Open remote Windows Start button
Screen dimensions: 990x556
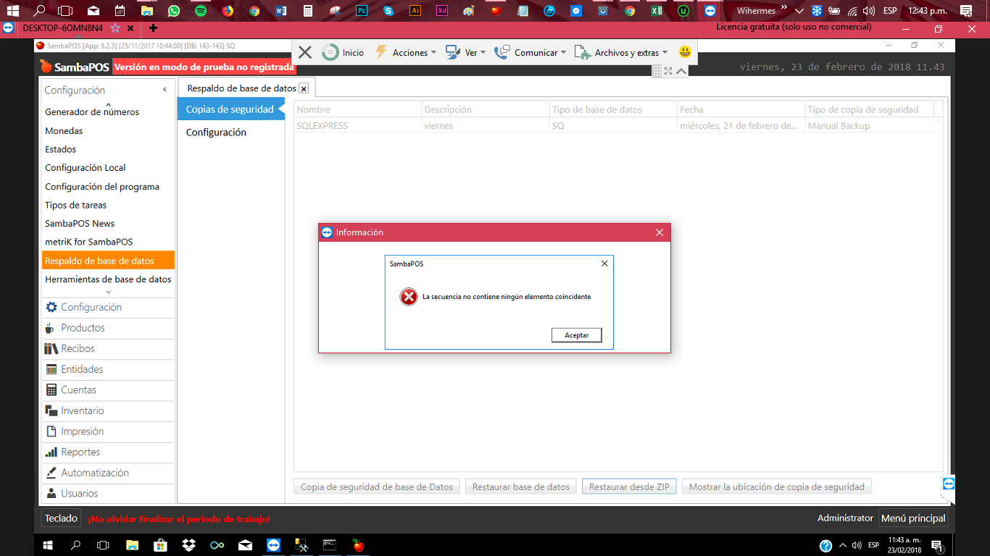pos(48,545)
